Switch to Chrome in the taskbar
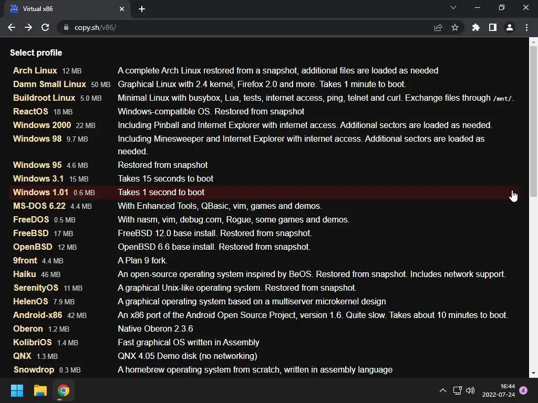Image resolution: width=538 pixels, height=403 pixels. click(64, 390)
